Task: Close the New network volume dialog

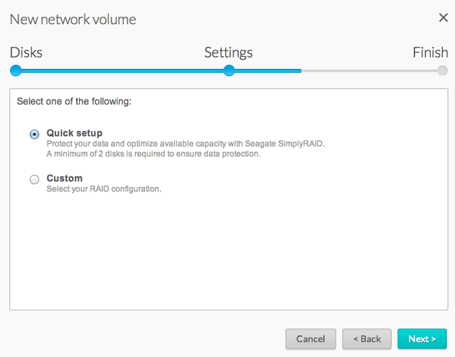Action: [x=442, y=18]
